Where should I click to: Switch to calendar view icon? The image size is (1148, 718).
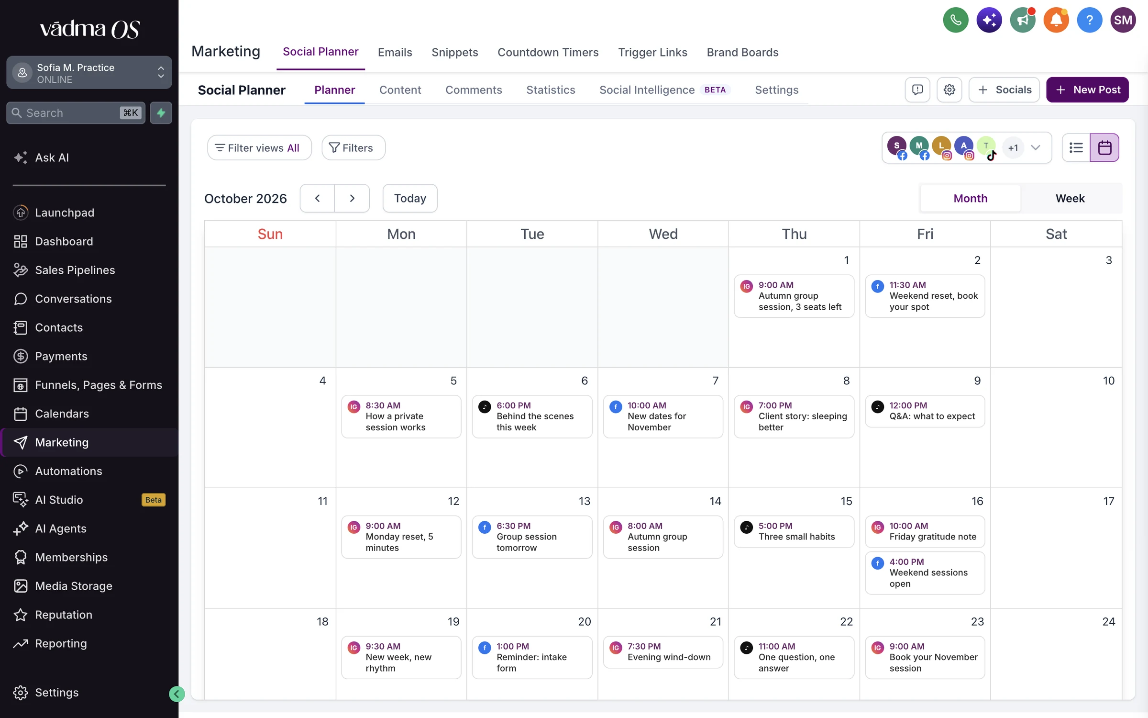tap(1104, 147)
